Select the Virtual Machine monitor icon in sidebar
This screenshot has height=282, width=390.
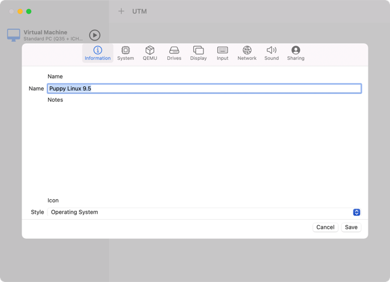pos(13,35)
